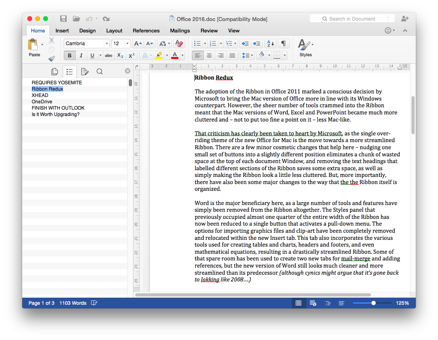Image resolution: width=438 pixels, height=340 pixels.
Task: Open the font size 12 dropdown
Action: 127,44
